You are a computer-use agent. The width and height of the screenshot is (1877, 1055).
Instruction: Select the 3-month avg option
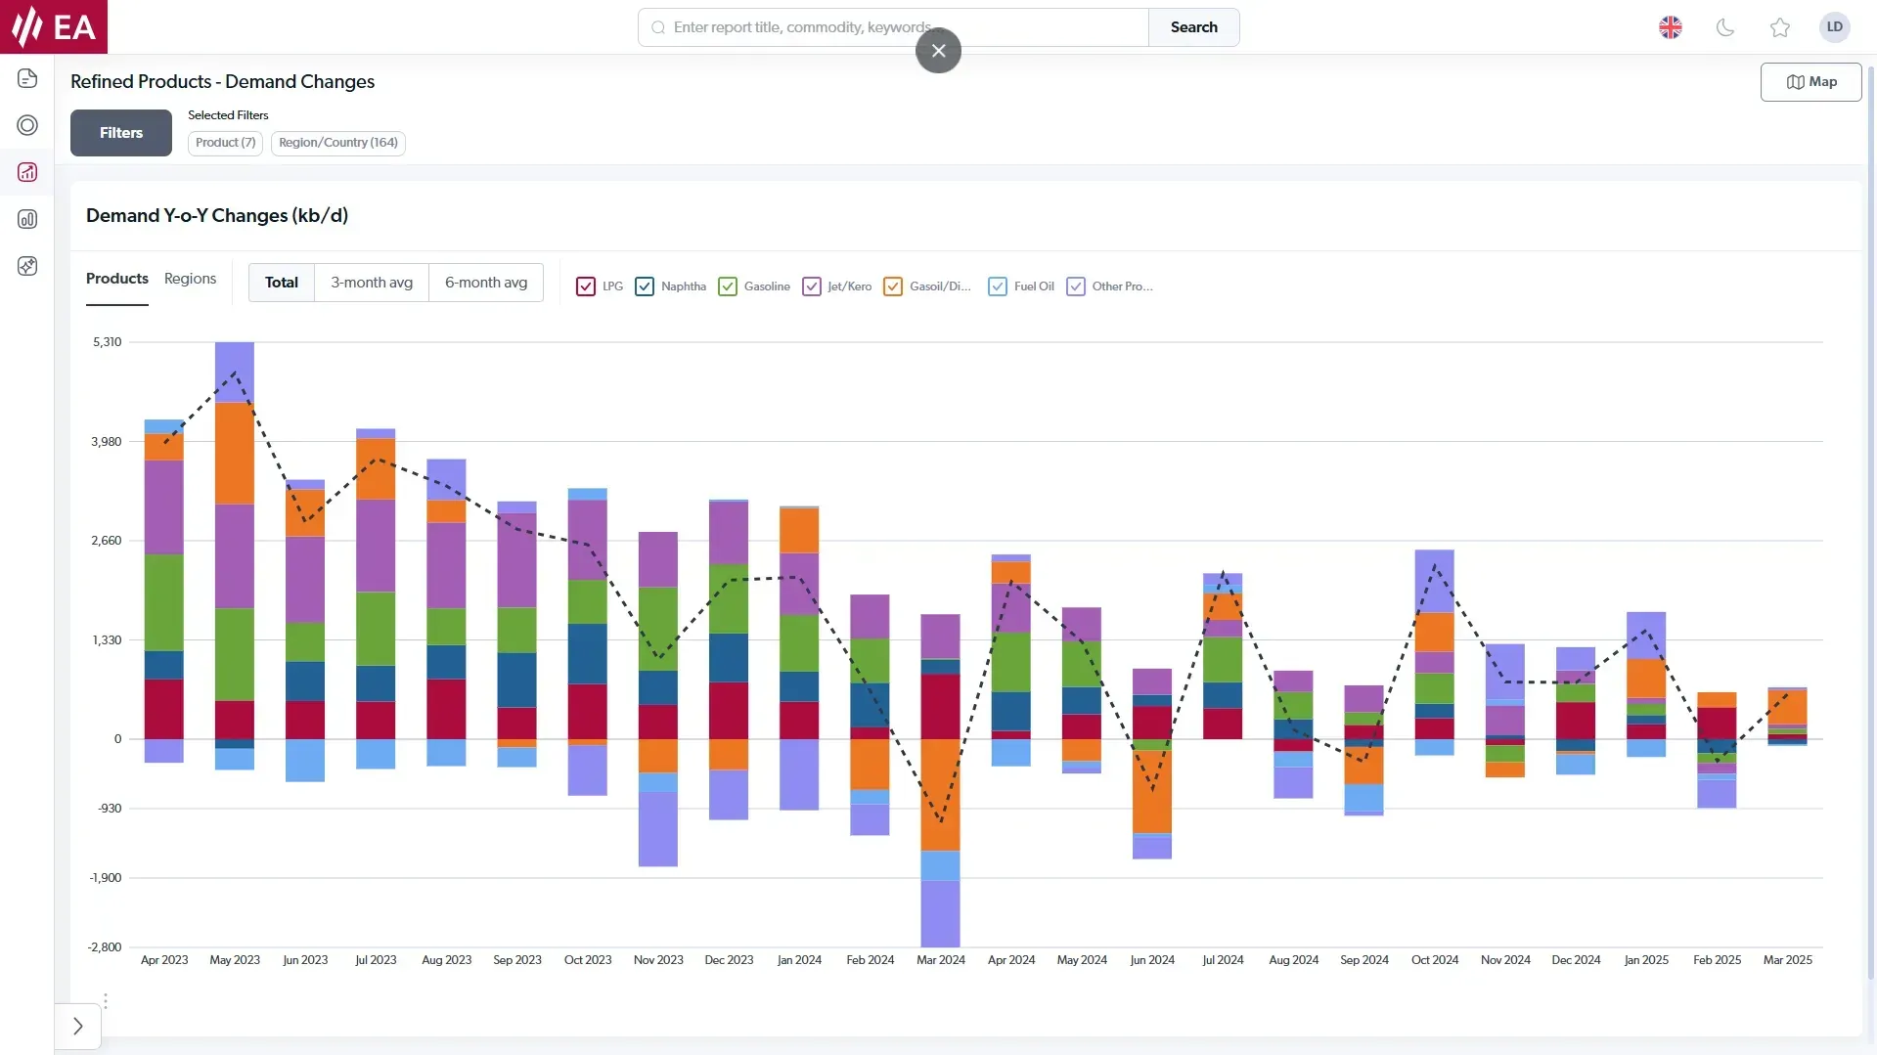[372, 283]
